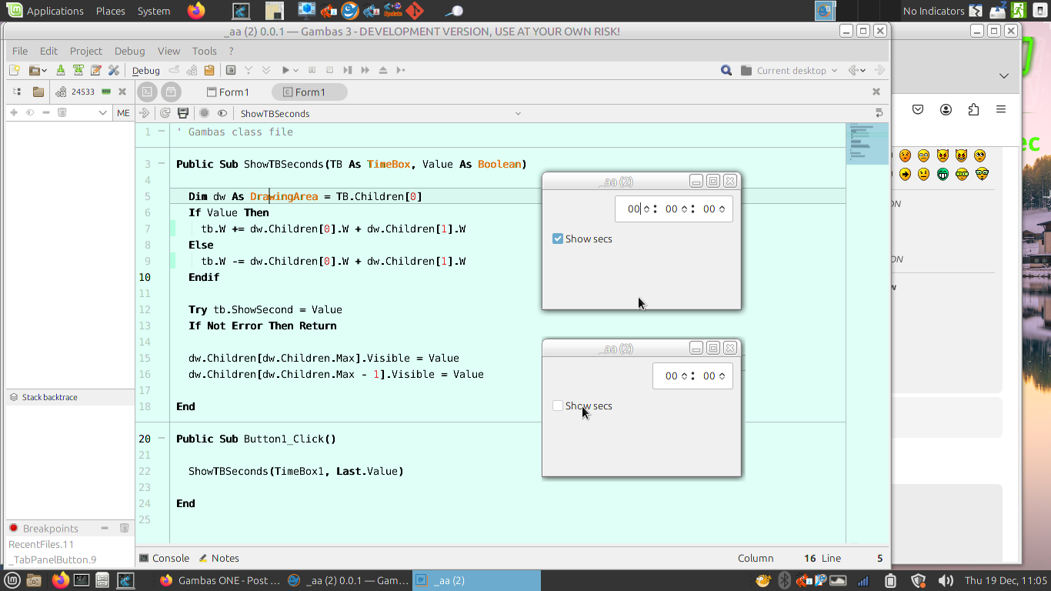This screenshot has height=591, width=1051.
Task: Click the toggle breakpoint circle icon
Action: pyautogui.click(x=204, y=113)
